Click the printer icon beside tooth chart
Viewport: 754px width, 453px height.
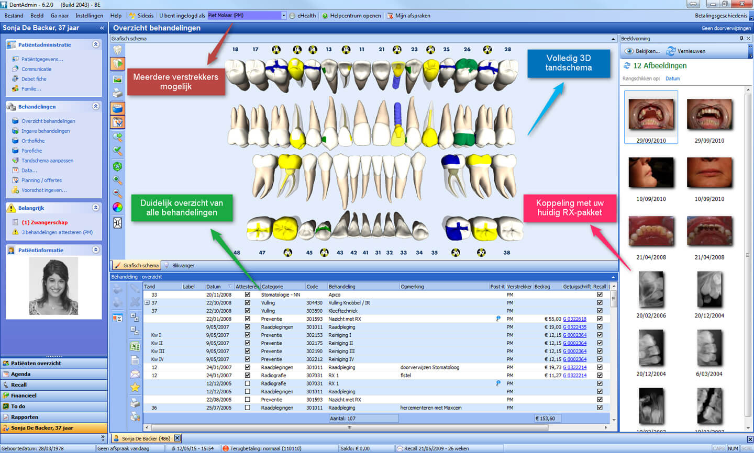pos(117,93)
